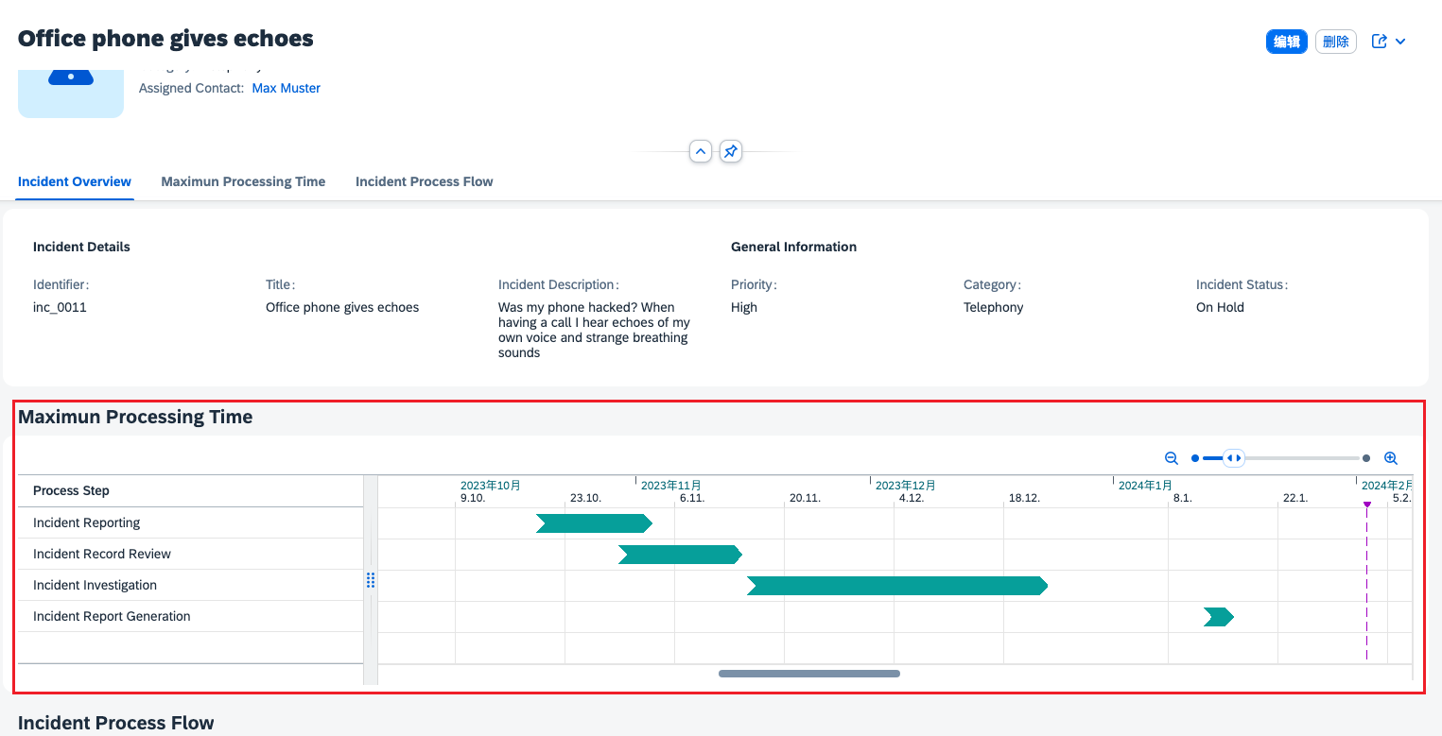Click the Gantt zoom slider handle

pyautogui.click(x=1233, y=458)
